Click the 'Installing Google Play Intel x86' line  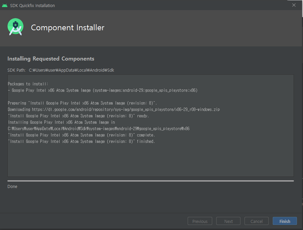click(62, 122)
